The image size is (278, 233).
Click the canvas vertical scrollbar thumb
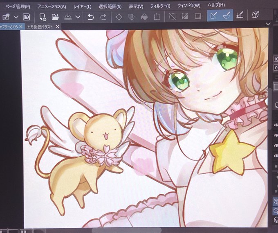(270, 109)
